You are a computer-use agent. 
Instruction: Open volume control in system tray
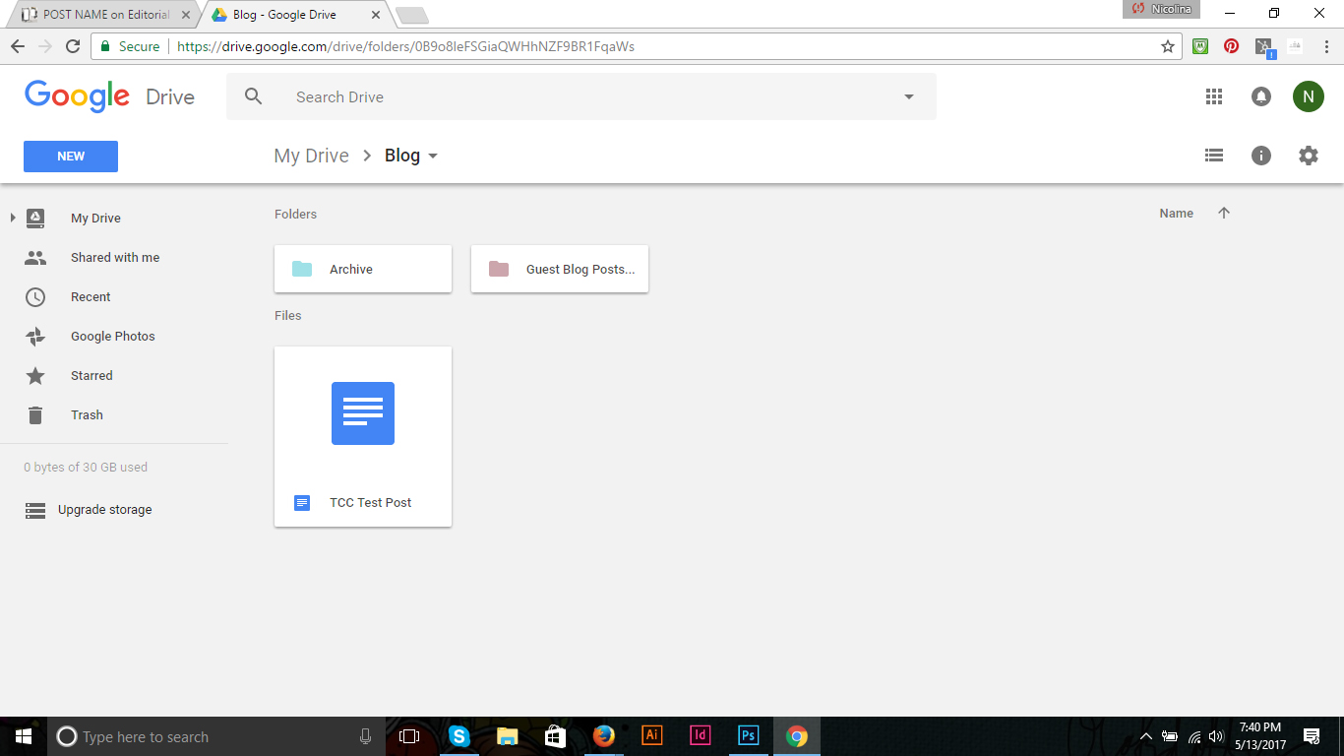tap(1216, 736)
